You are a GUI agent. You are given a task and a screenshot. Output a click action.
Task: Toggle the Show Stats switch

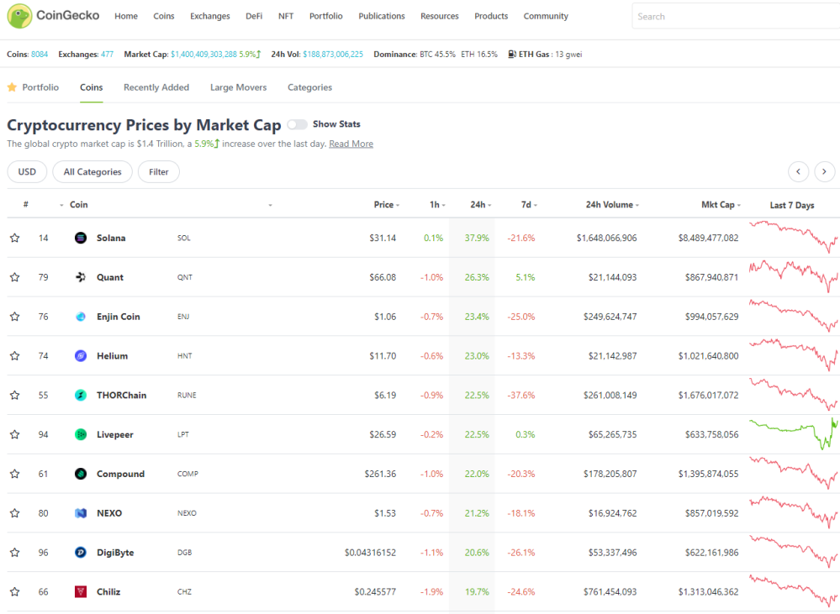[x=297, y=124]
